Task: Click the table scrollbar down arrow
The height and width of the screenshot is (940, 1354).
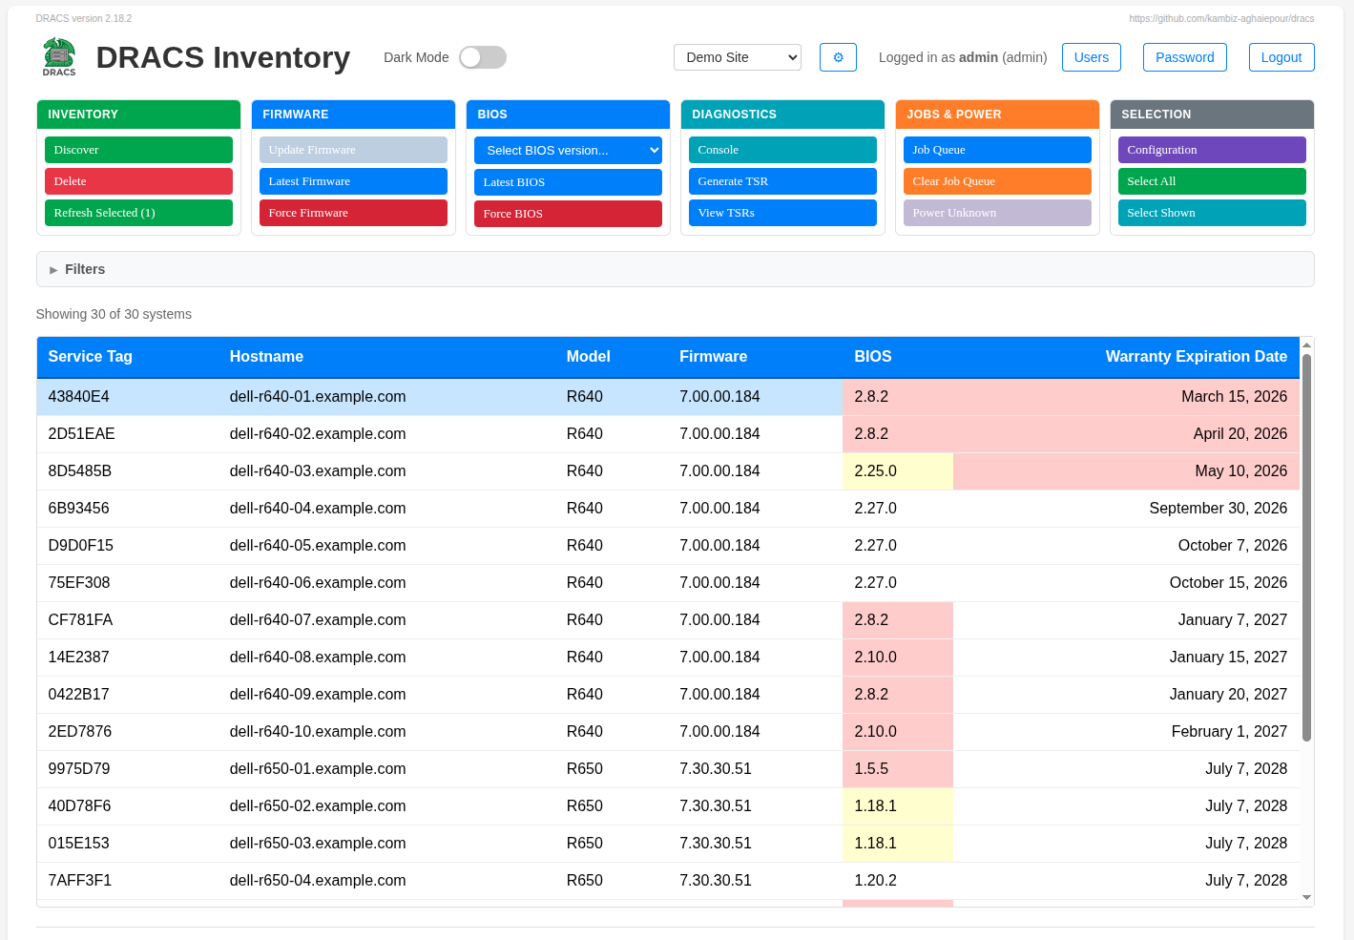Action: click(x=1307, y=898)
